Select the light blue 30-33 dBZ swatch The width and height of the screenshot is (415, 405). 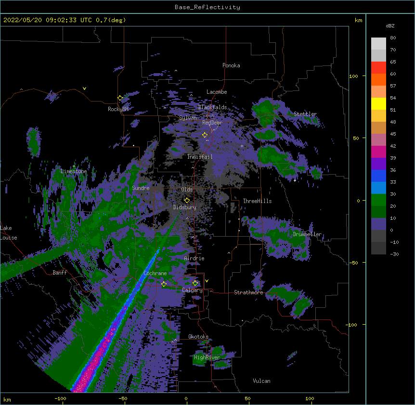point(378,188)
